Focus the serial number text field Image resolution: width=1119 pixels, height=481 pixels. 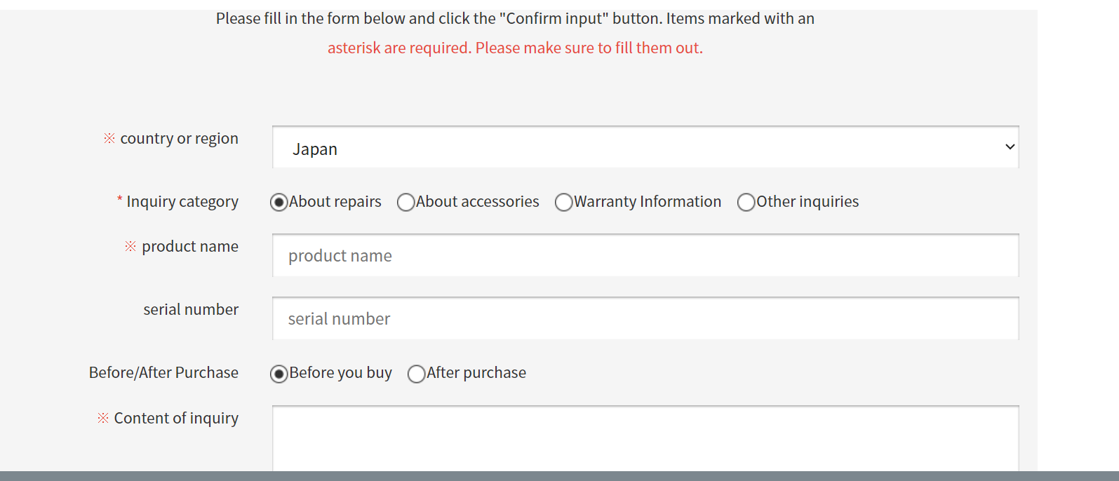645,319
